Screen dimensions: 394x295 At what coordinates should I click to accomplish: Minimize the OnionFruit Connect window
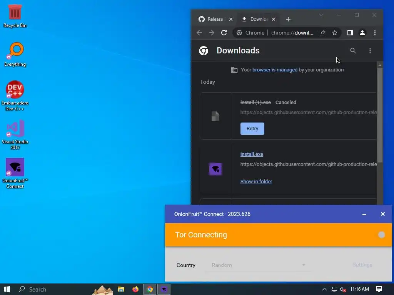364,214
